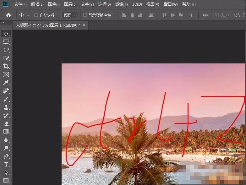Open the 滤镜(T) menu

coord(121,4)
